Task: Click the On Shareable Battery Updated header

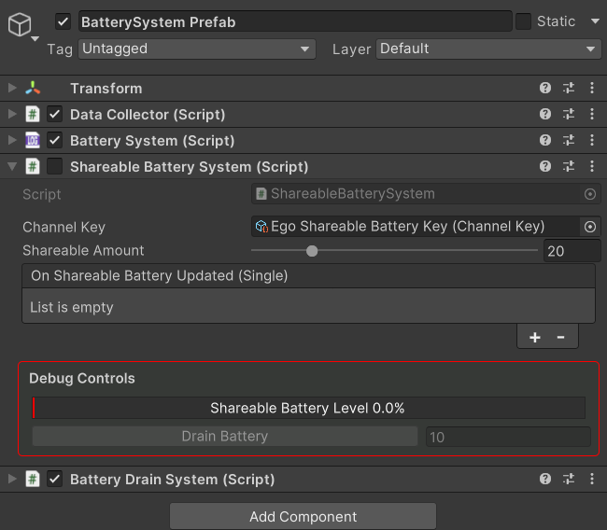Action: point(308,276)
